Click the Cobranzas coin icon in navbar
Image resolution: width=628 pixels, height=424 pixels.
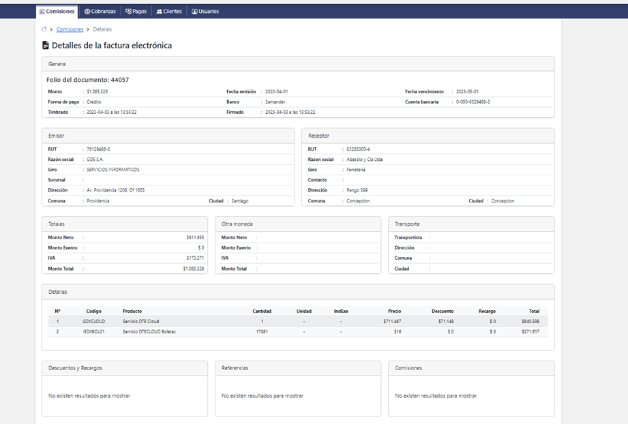click(x=87, y=12)
